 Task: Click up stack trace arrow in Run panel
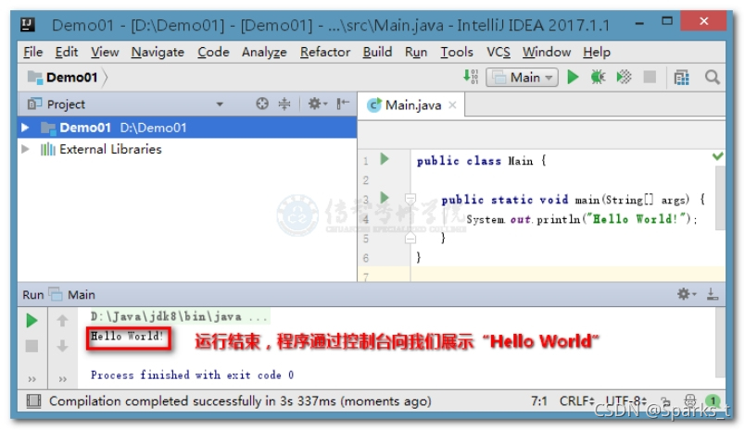(62, 321)
